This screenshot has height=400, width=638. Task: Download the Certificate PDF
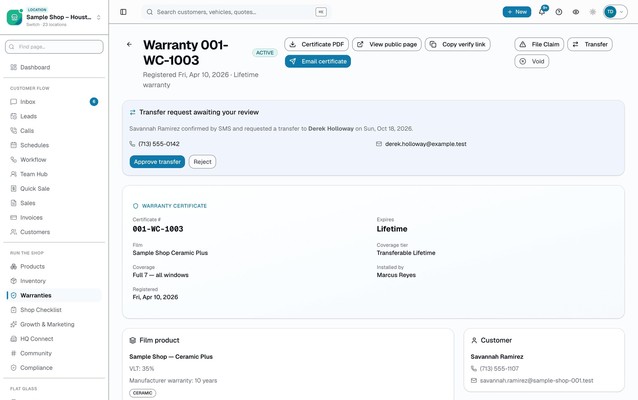[x=317, y=44]
